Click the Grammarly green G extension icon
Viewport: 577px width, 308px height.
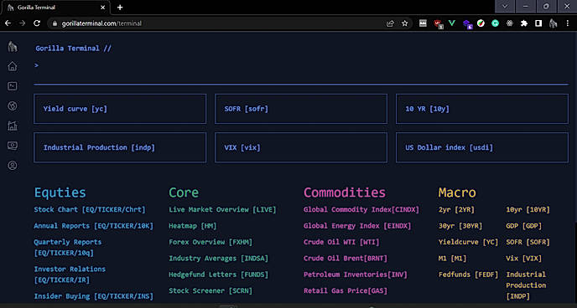click(496, 23)
